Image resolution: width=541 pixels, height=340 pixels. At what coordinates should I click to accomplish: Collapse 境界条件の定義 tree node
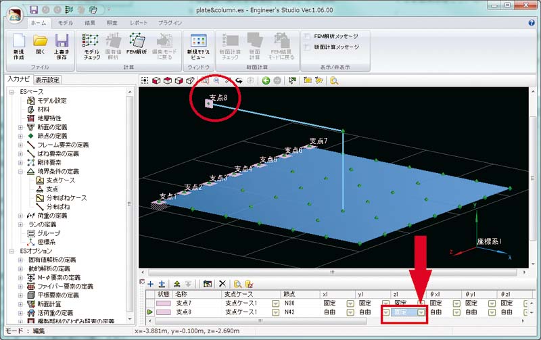click(20, 172)
